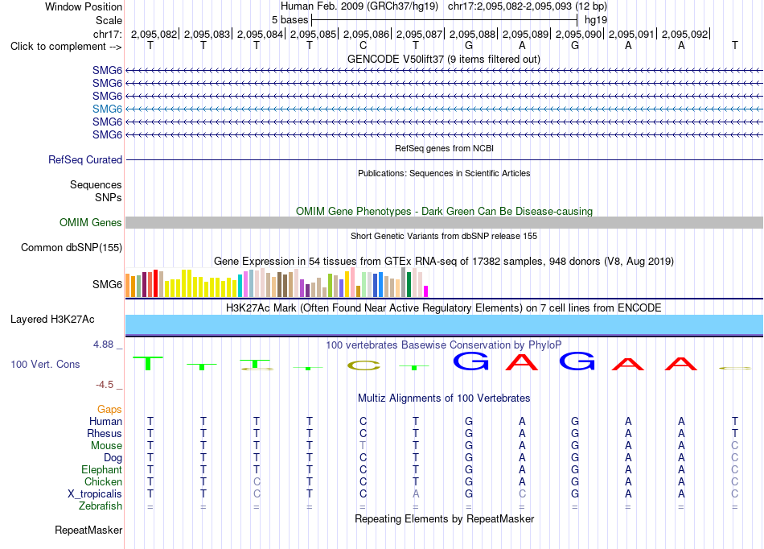This screenshot has height=549, width=764.
Task: Click the Repeating Elements by RepeatMasker title
Action: [x=444, y=518]
